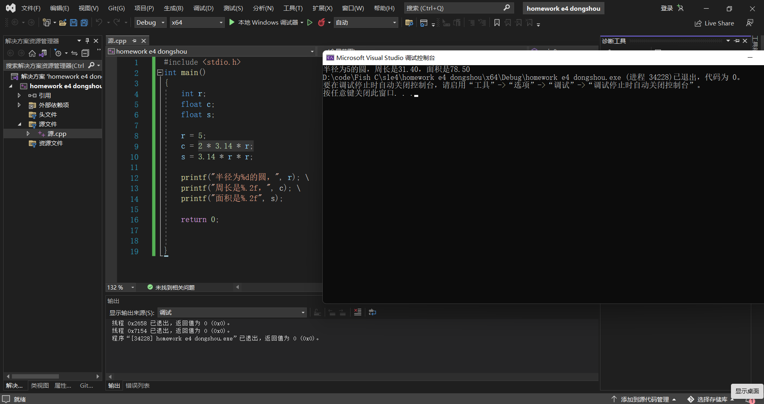This screenshot has height=404, width=764.
Task: Open the 调试(D) menu
Action: (203, 8)
